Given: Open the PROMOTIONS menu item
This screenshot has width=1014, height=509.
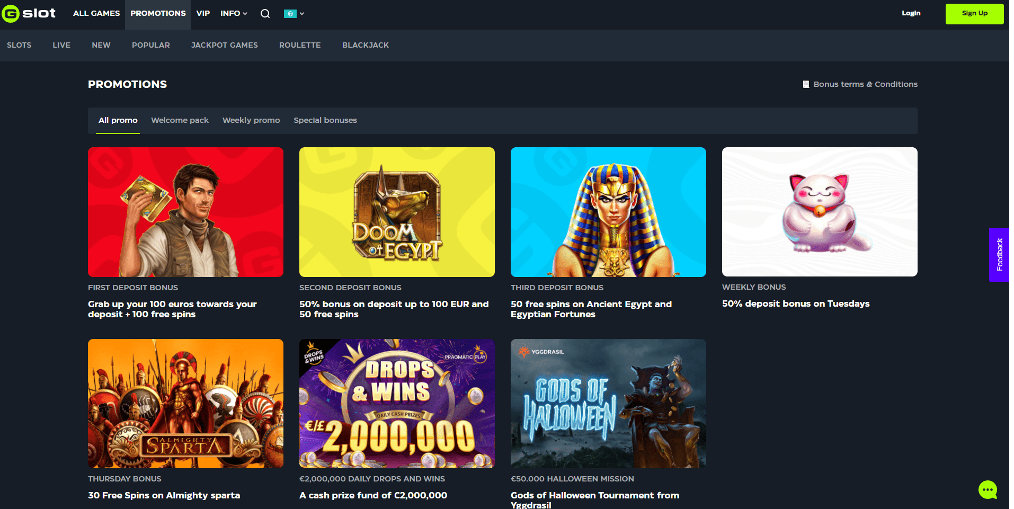Looking at the screenshot, I should coord(158,13).
